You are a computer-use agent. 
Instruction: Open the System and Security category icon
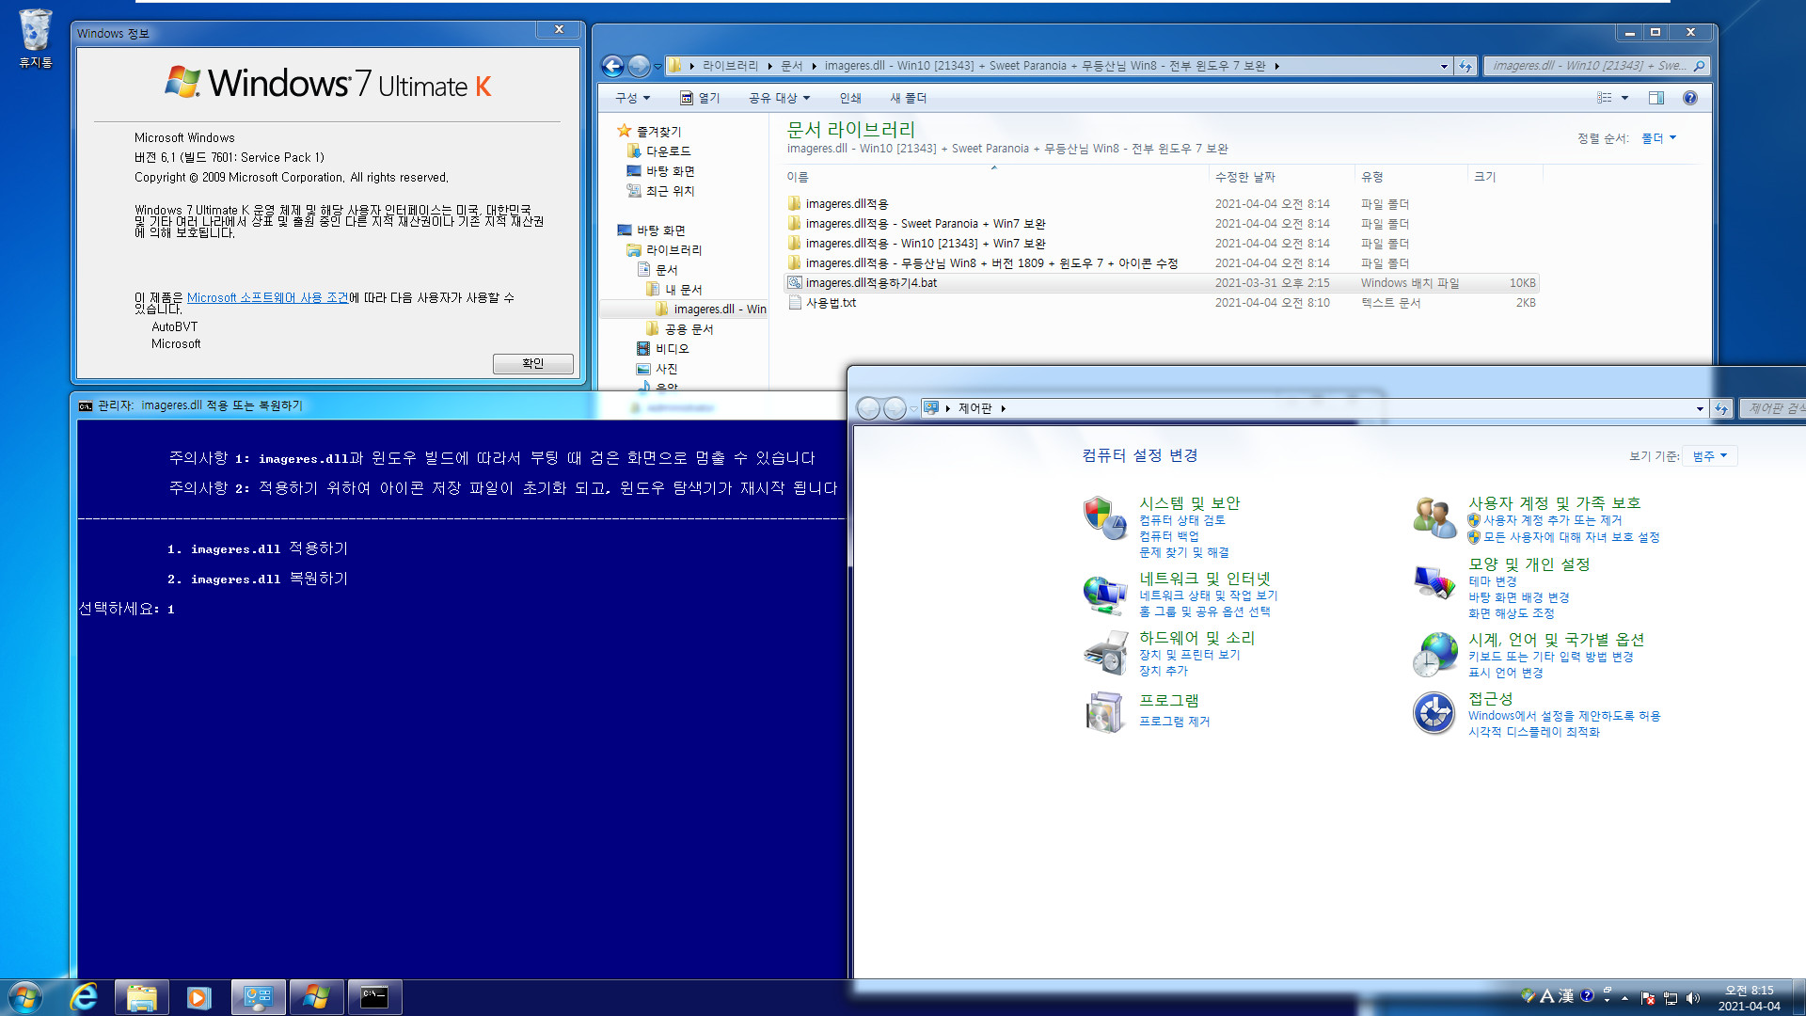pyautogui.click(x=1104, y=518)
